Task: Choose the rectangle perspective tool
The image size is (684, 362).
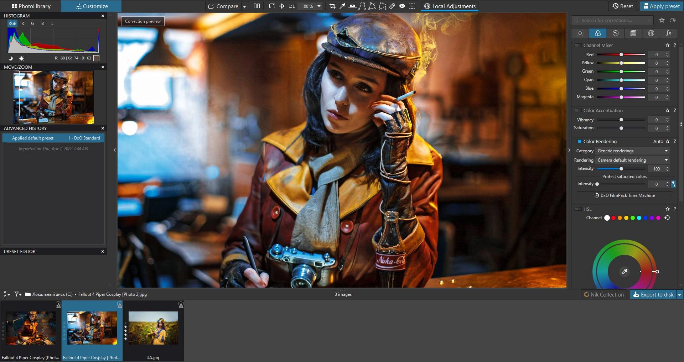Action: click(372, 6)
